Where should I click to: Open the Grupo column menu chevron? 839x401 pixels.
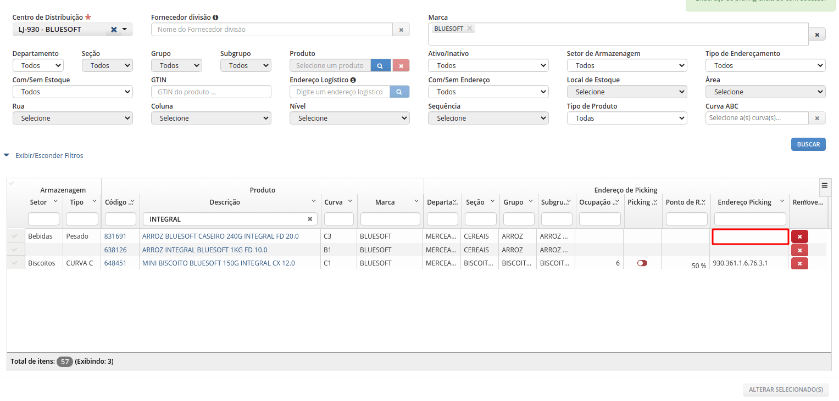click(531, 201)
